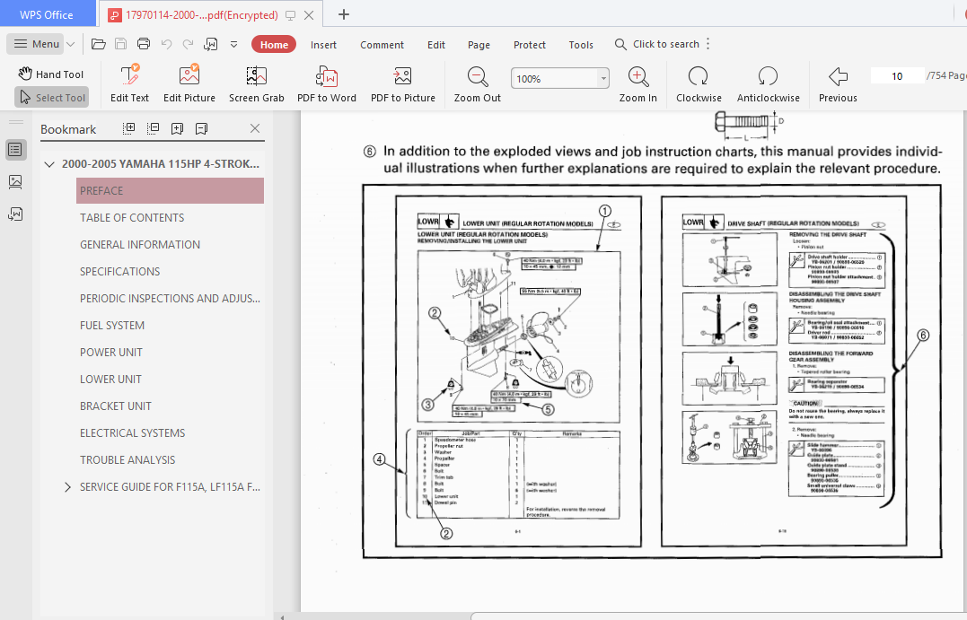Open the GENERAL INFORMATION bookmark
The image size is (967, 620).
[140, 245]
